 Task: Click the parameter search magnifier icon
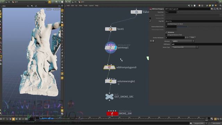pyautogui.click(x=217, y=9)
